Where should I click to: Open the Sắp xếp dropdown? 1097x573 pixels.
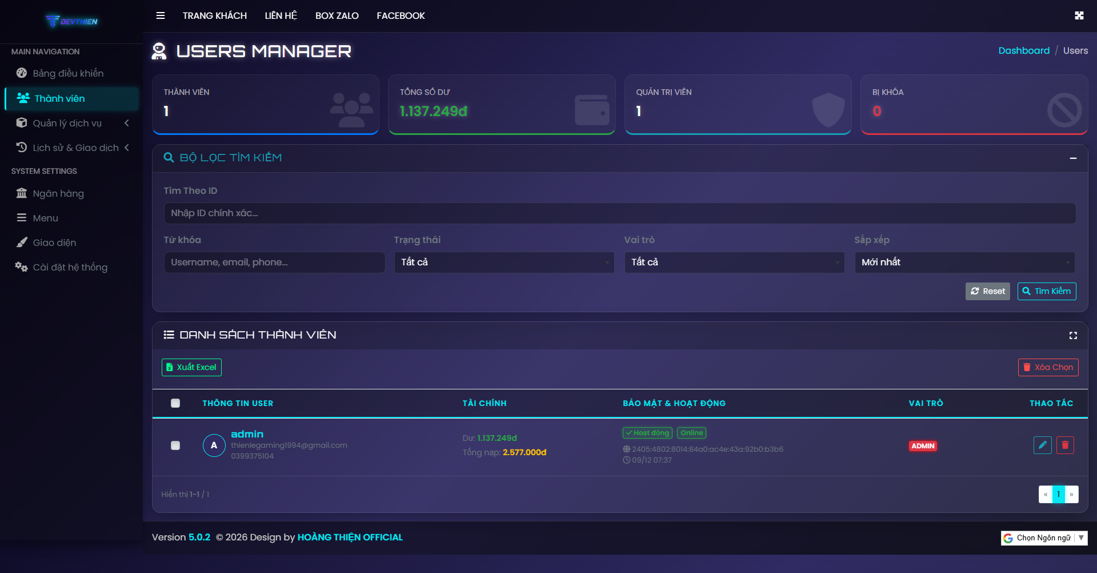[x=964, y=262]
